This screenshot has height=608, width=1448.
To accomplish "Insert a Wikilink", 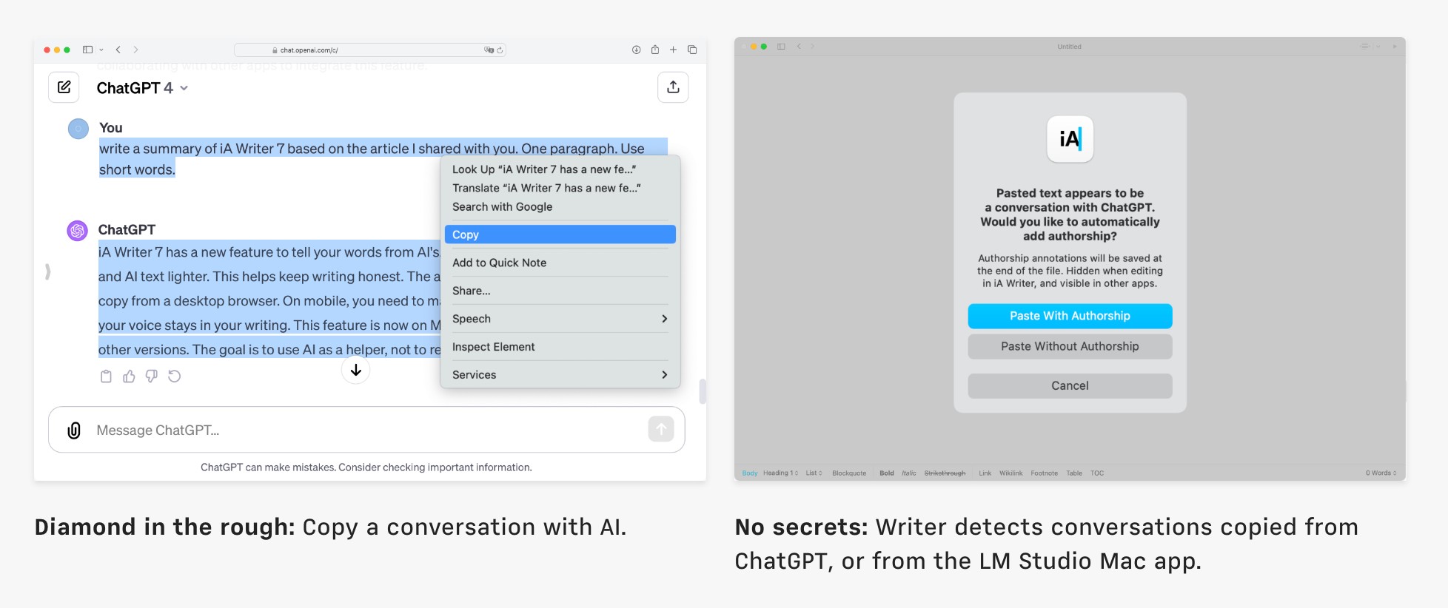I will 1010,473.
